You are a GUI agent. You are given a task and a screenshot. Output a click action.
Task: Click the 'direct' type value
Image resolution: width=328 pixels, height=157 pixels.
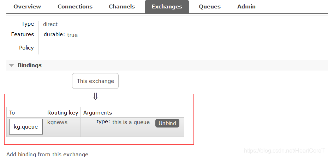50,24
